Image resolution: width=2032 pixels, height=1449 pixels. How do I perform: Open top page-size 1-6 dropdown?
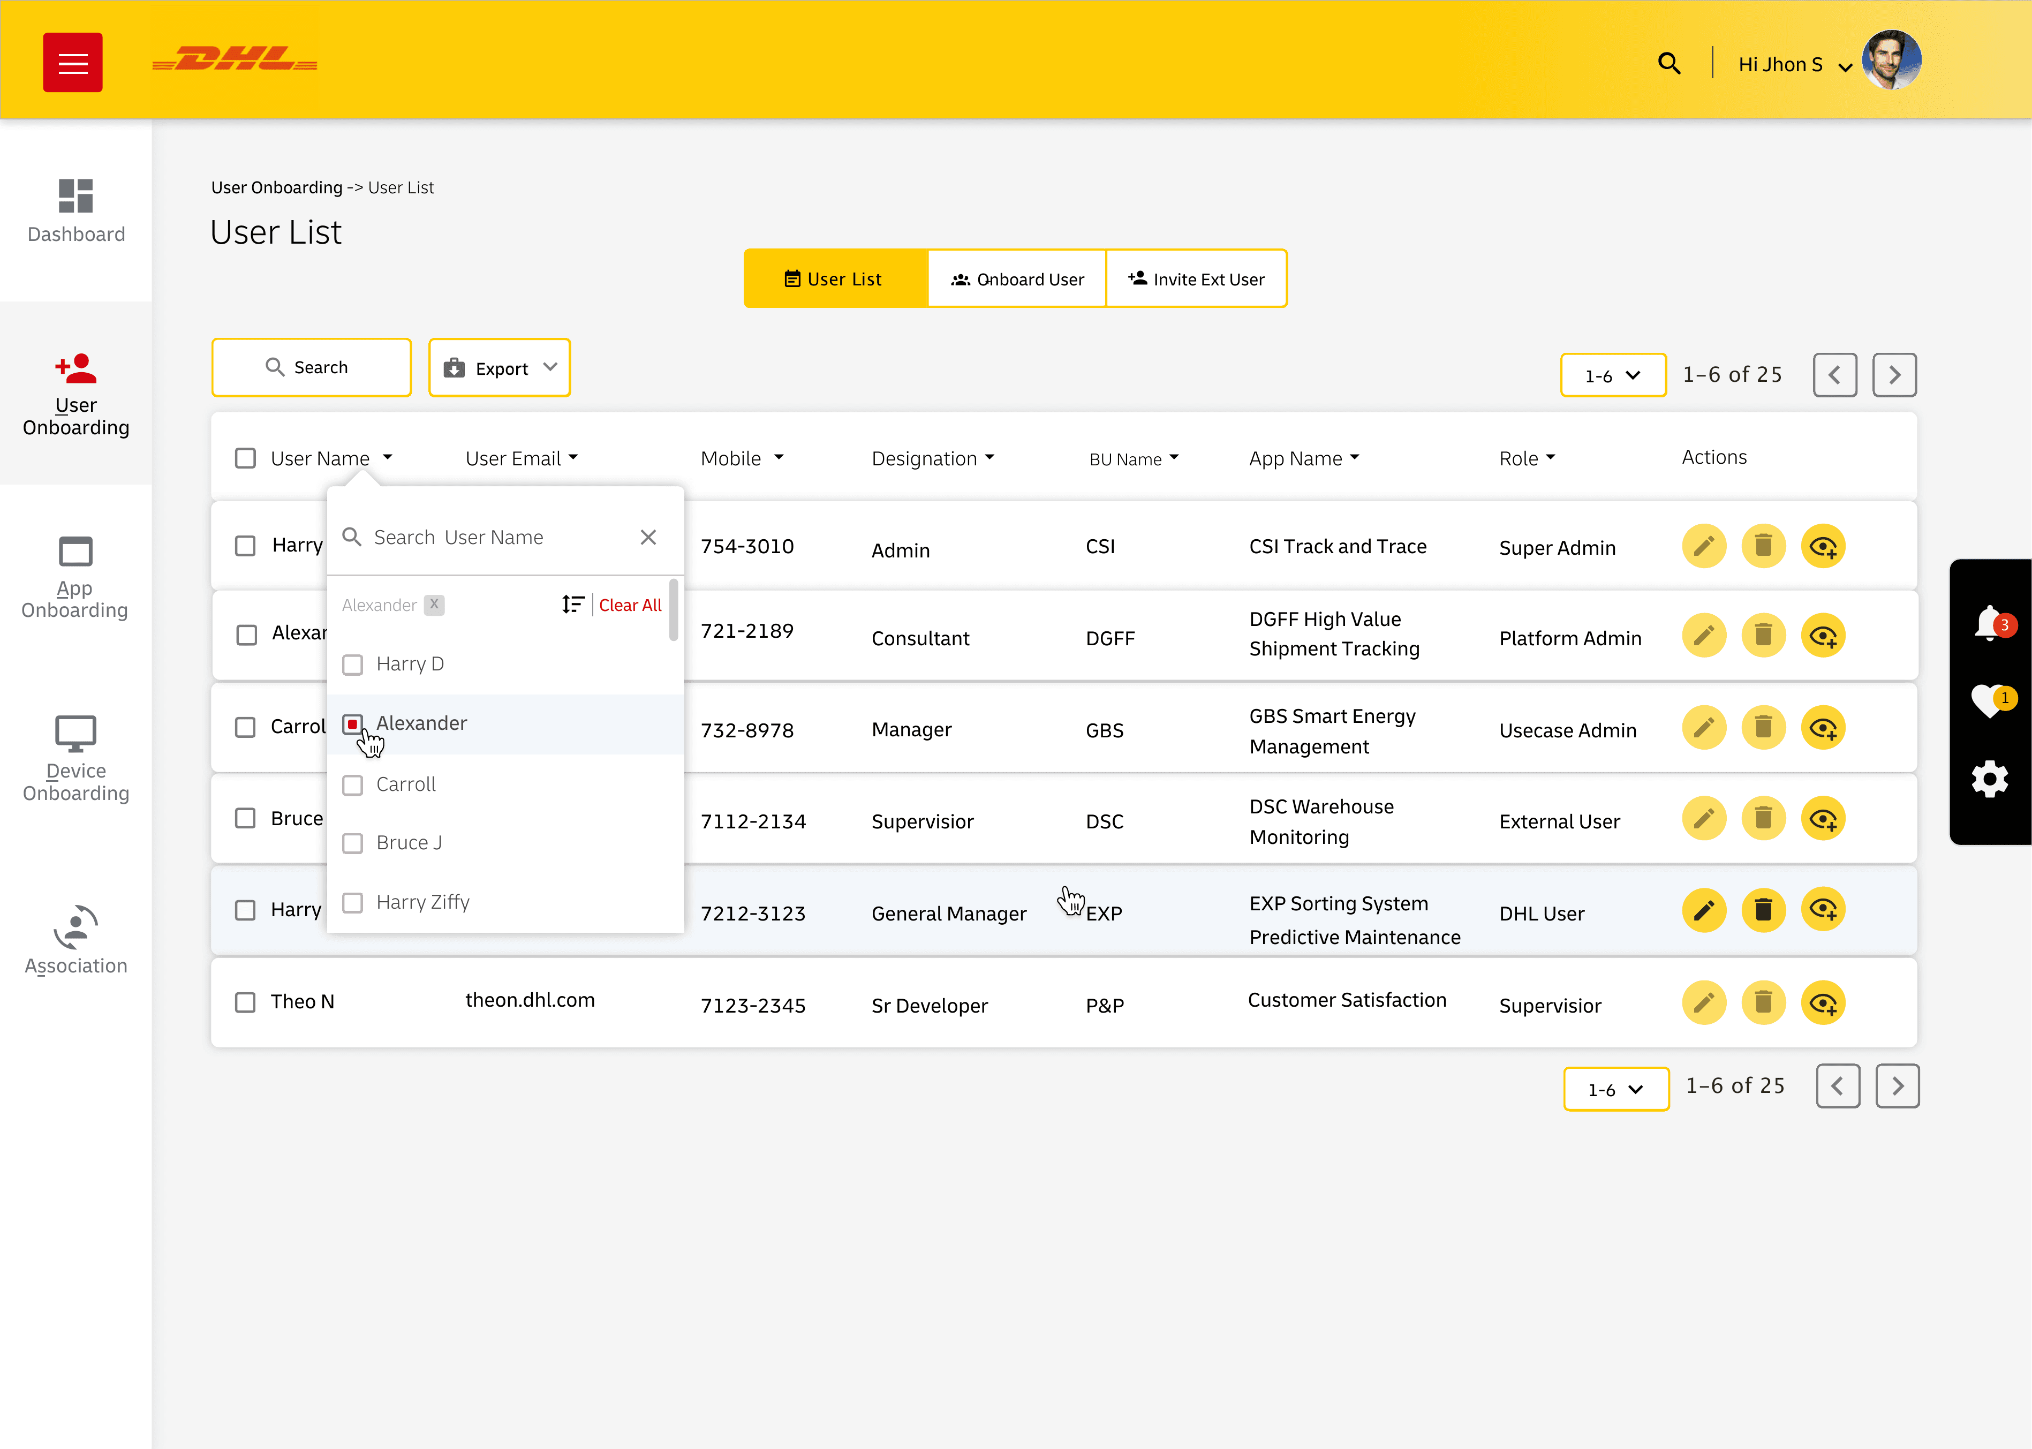click(1613, 375)
